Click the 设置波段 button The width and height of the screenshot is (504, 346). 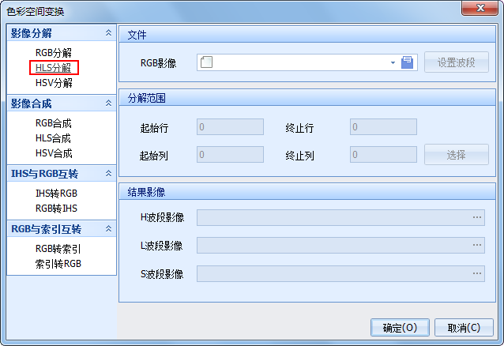click(x=457, y=63)
